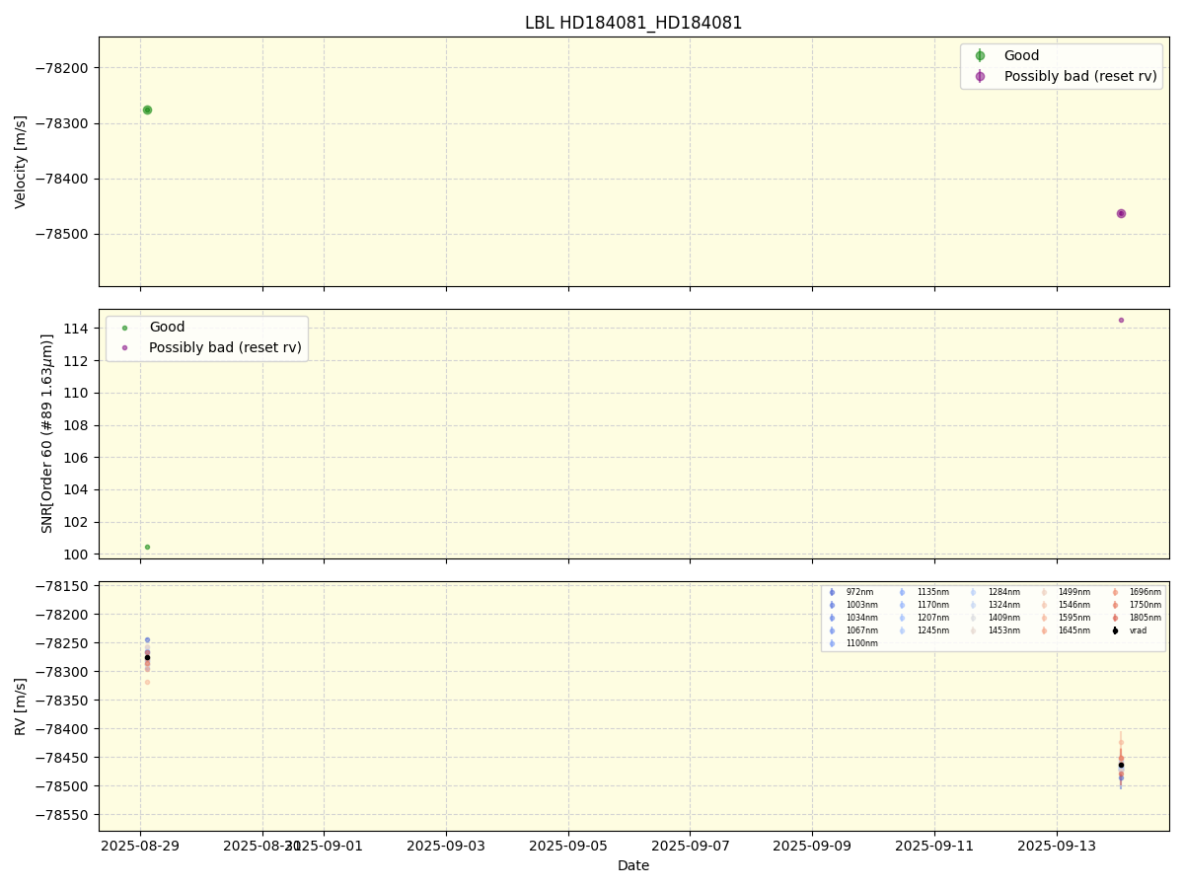
Task: Select the purple data point in Velocity plot
Action: (x=1121, y=213)
